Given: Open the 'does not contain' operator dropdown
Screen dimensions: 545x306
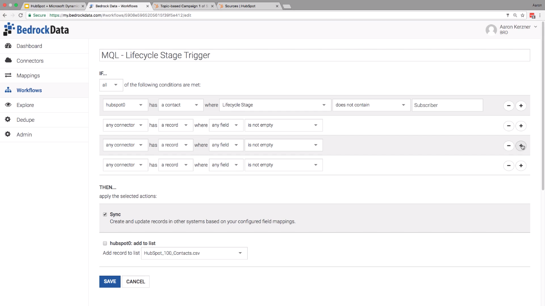Looking at the screenshot, I should pyautogui.click(x=371, y=105).
